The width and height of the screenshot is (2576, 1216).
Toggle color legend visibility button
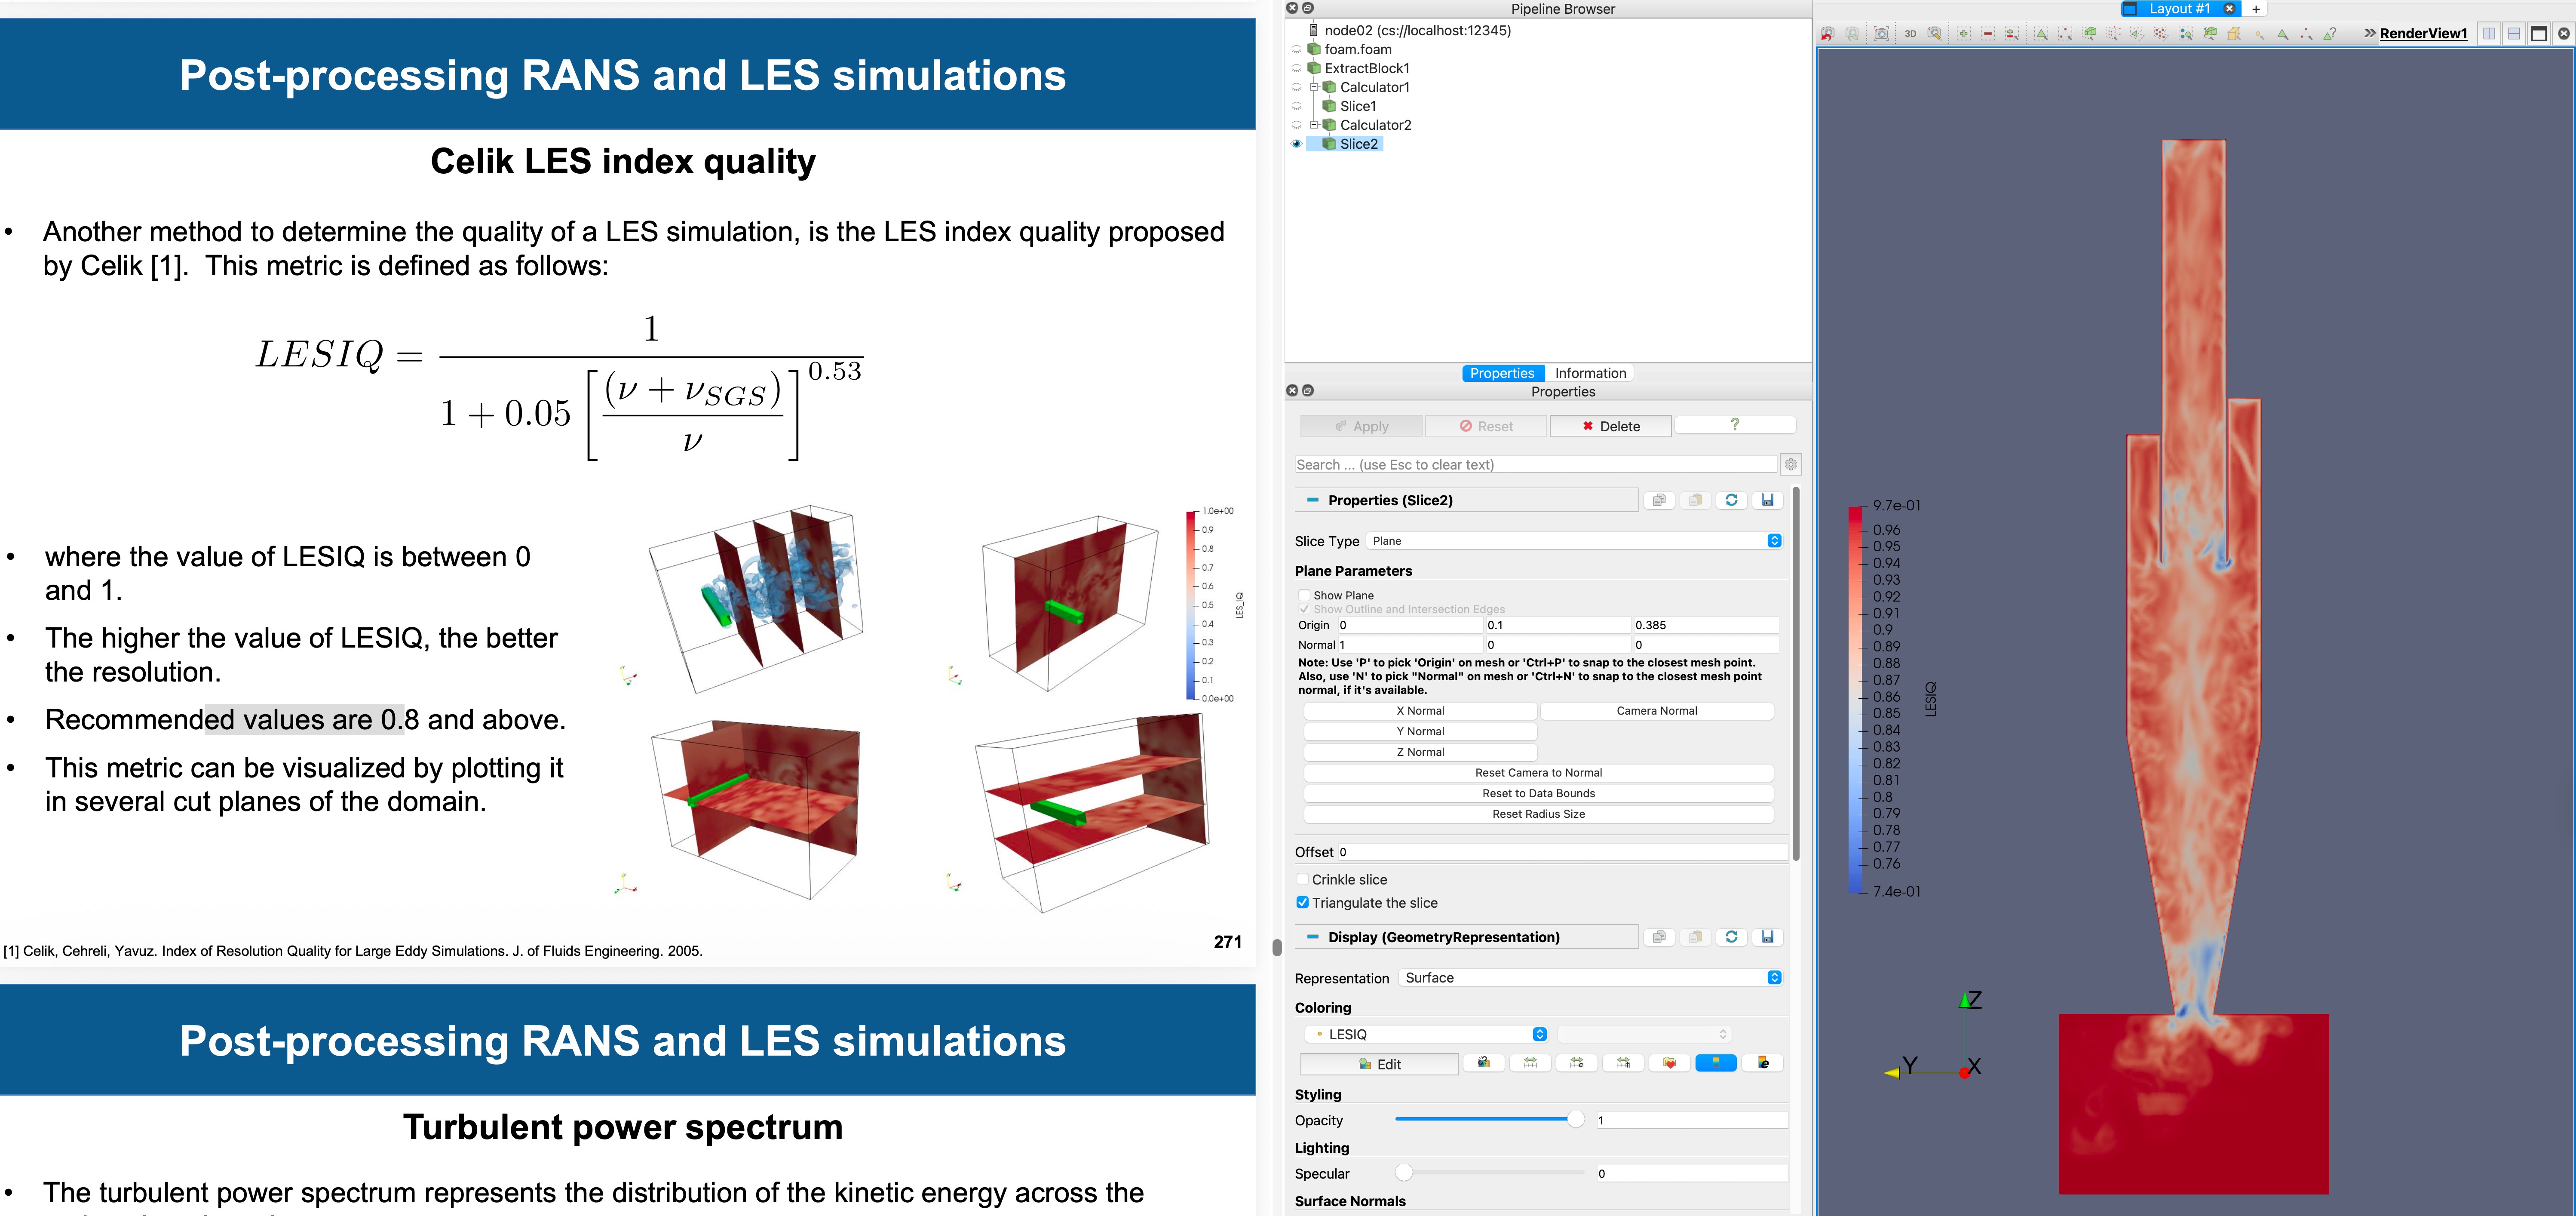[x=1716, y=1063]
